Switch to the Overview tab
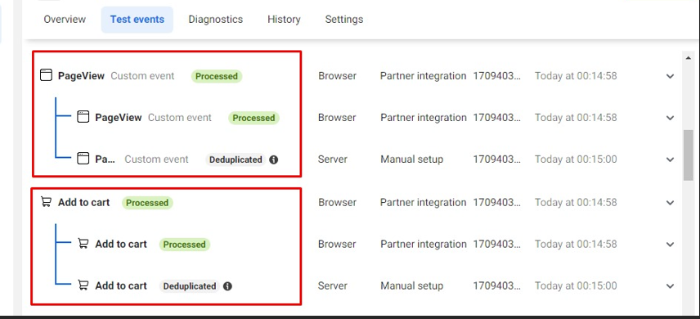Screen dimensions: 700x319 pos(65,19)
